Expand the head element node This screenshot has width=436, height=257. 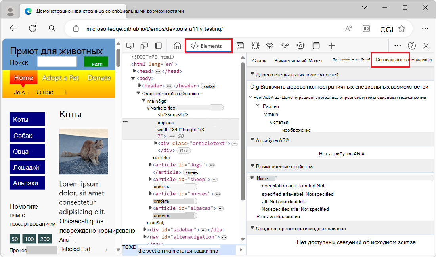[x=135, y=71]
